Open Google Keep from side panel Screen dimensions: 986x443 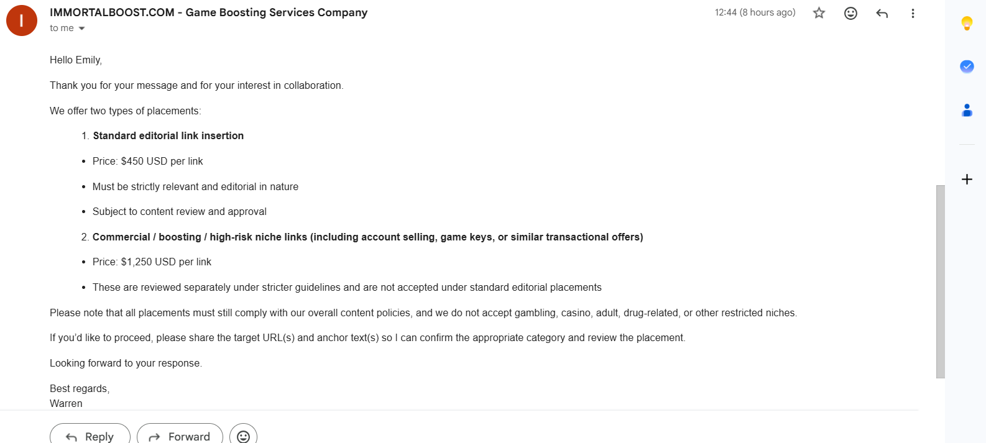coord(967,24)
